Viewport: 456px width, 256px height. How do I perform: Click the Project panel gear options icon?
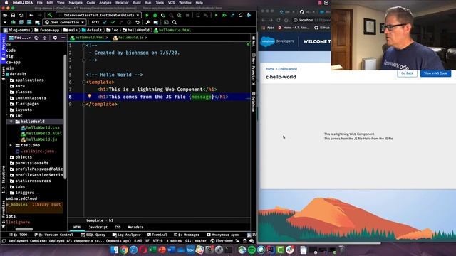tap(55, 38)
